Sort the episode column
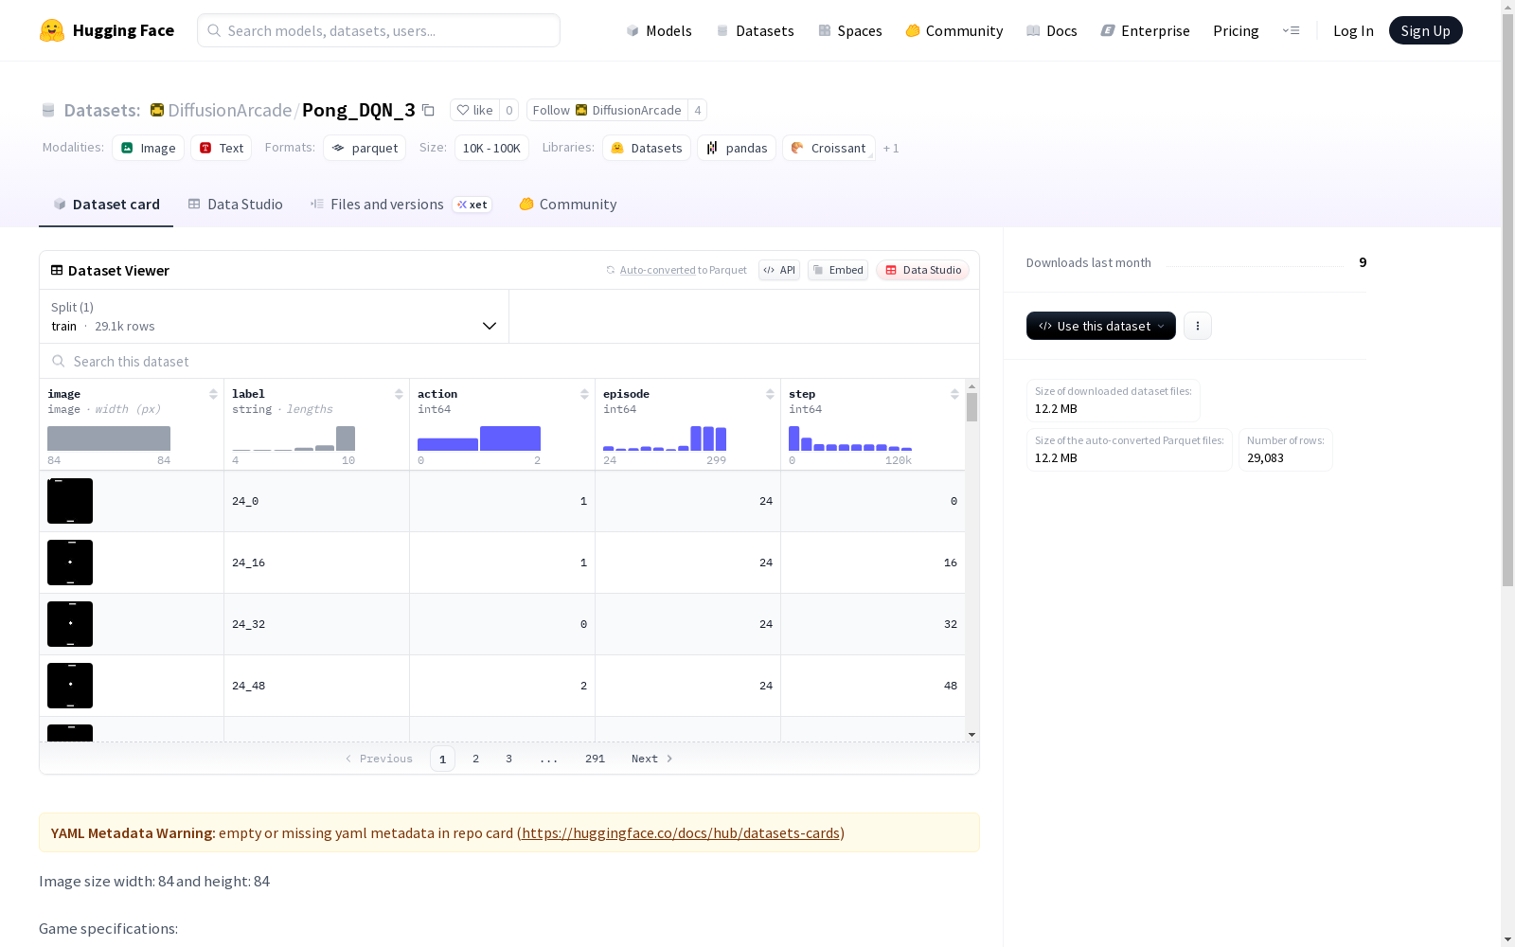 pyautogui.click(x=770, y=394)
